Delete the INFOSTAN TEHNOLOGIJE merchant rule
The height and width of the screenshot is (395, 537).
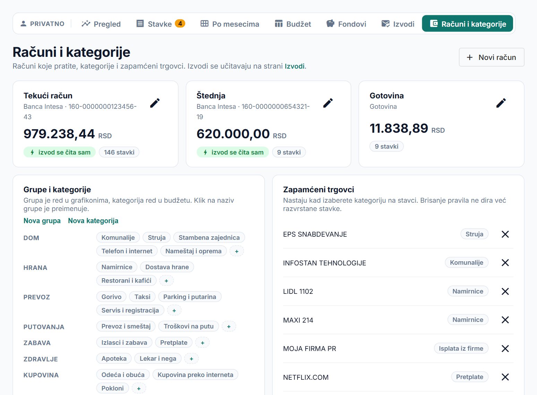click(x=505, y=263)
